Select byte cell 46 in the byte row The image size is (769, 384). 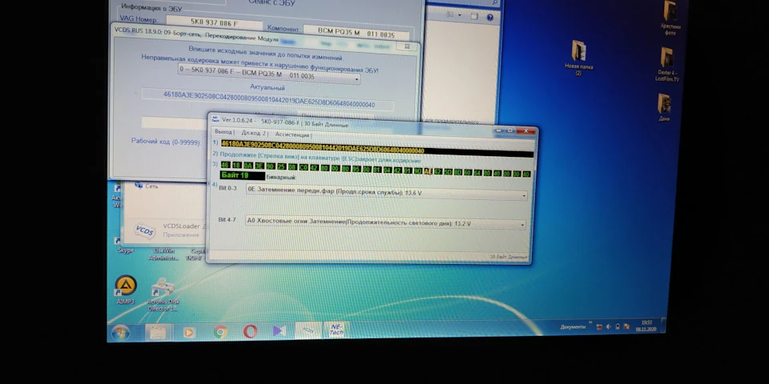[224, 165]
